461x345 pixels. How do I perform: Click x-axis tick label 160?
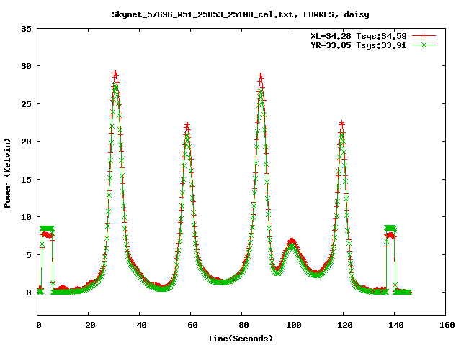447,325
